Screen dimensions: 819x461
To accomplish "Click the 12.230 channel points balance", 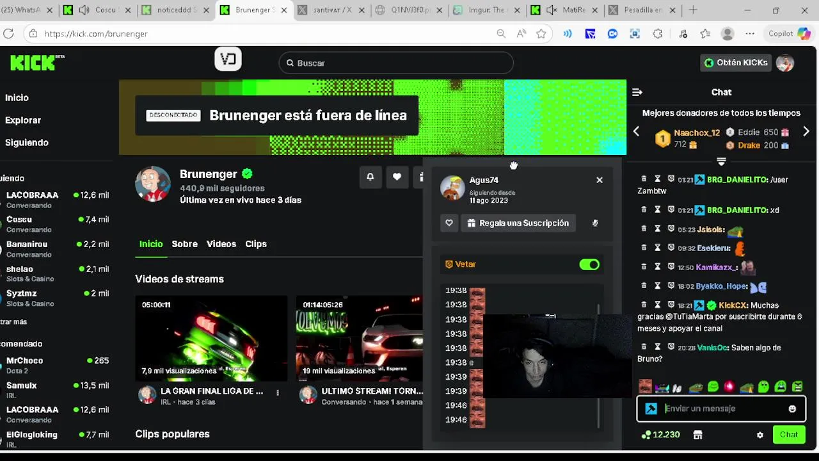I will point(661,435).
